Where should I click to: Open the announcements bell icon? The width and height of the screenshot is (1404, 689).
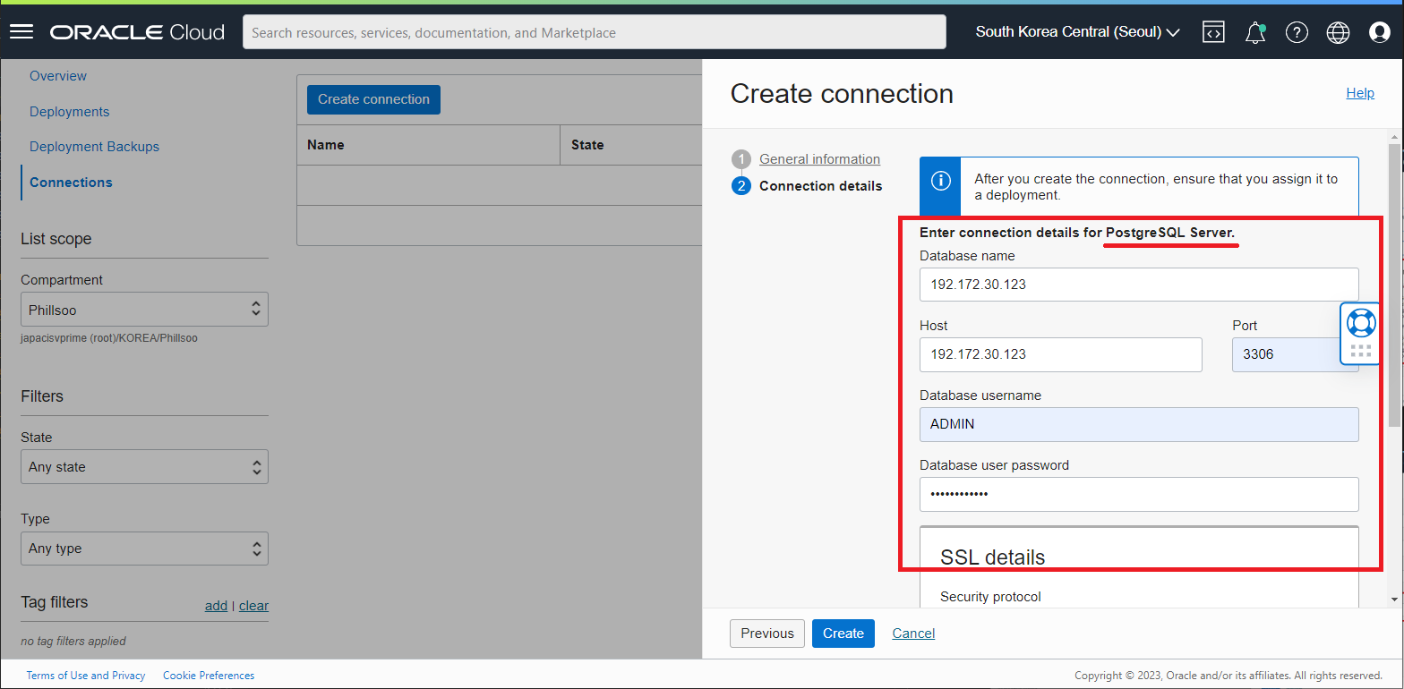[1255, 32]
